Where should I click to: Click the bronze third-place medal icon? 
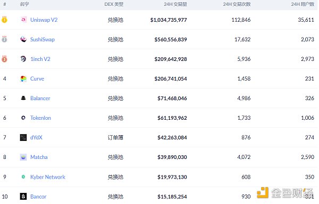coord(4,59)
